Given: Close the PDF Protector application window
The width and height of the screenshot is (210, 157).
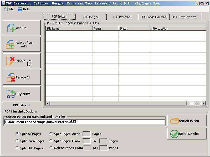Looking at the screenshot, I should pos(207,3).
